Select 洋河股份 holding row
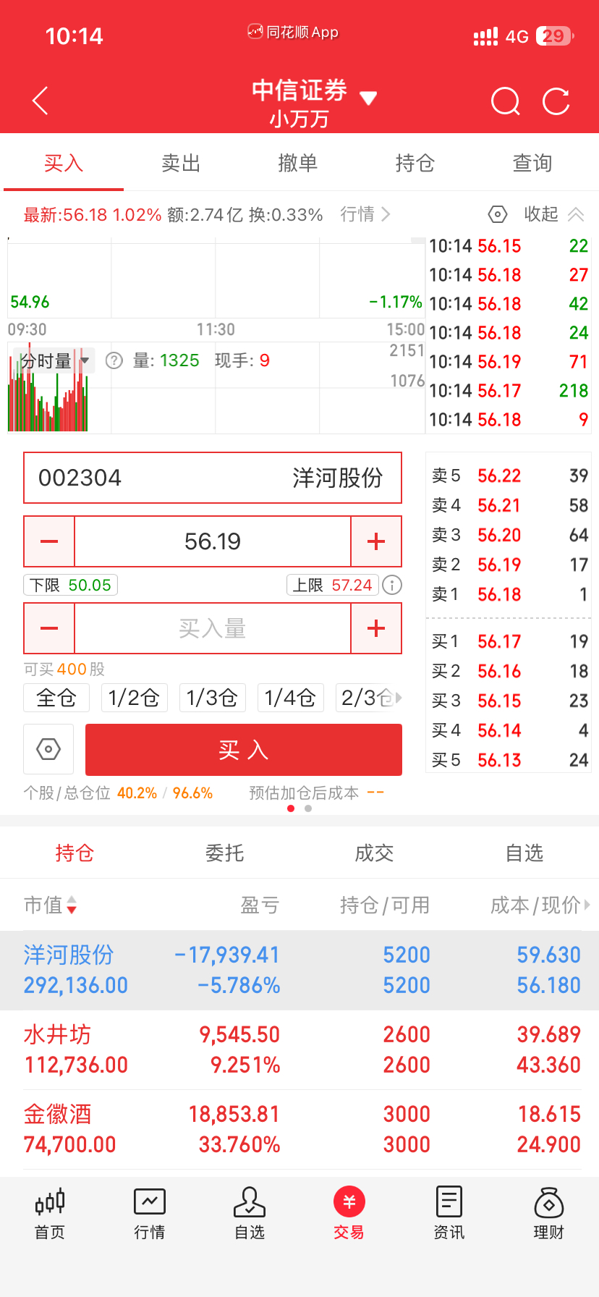Image resolution: width=599 pixels, height=1297 pixels. (x=299, y=970)
